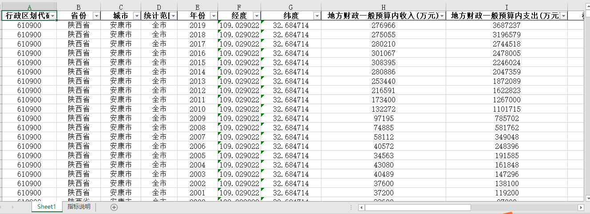Viewport: 590px width, 214px height.
Task: Select expenditure cell 3687237
Action: point(507,25)
